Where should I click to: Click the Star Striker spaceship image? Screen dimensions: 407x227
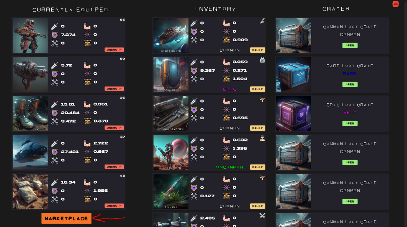click(x=171, y=35)
